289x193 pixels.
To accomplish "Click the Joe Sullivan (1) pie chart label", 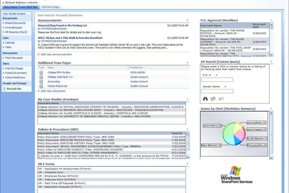I will [x=256, y=123].
